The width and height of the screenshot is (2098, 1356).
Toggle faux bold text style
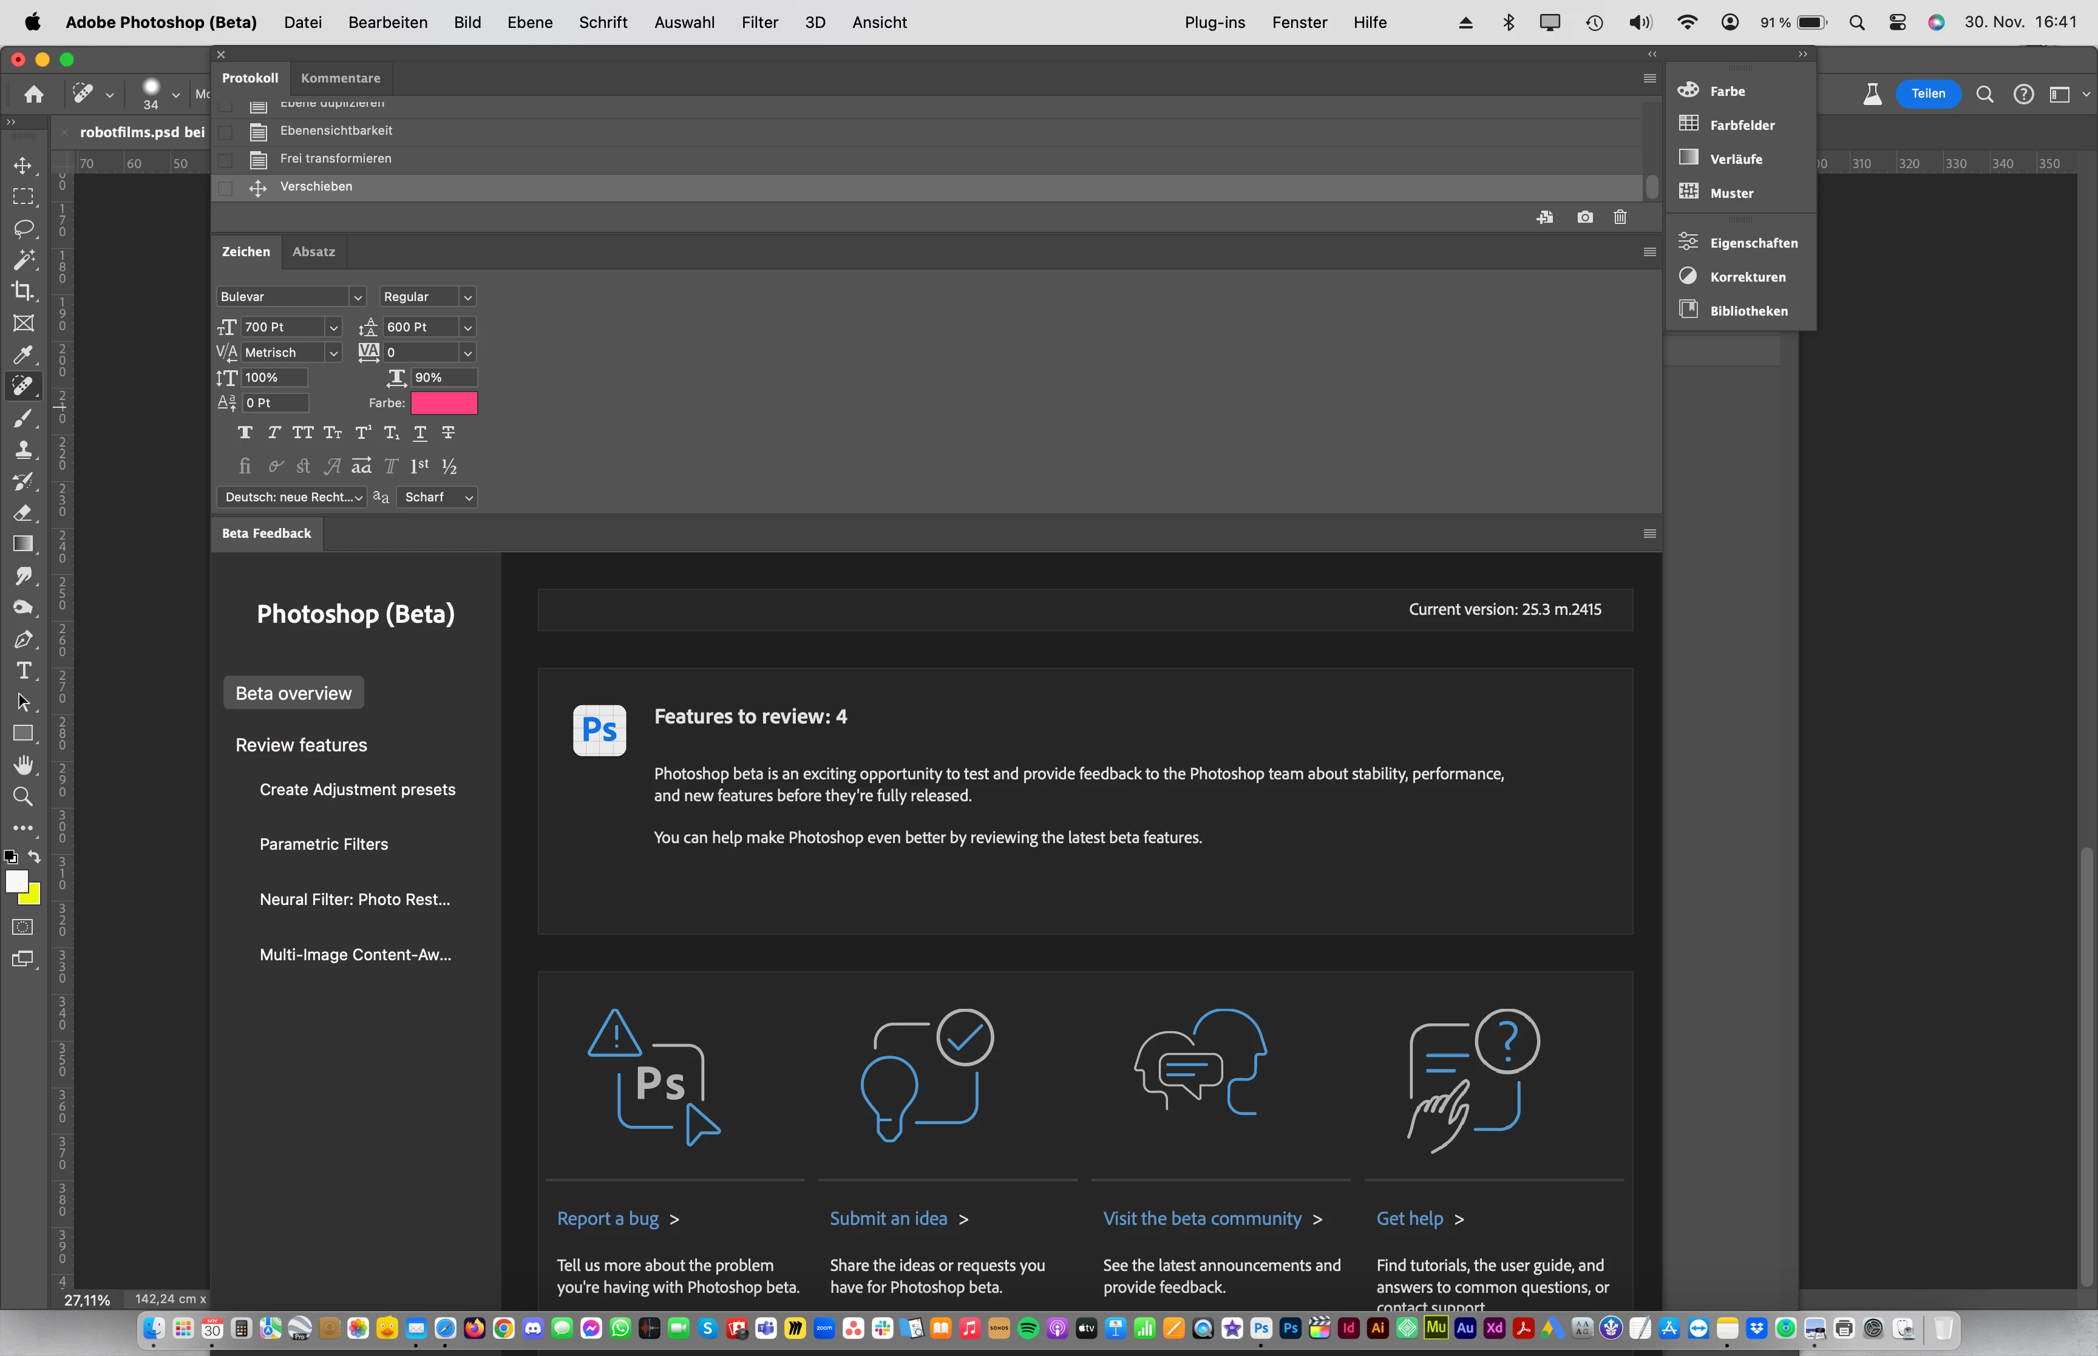coord(245,432)
